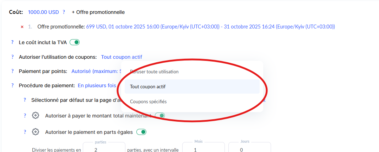The height and width of the screenshot is (152, 379).
Task: Turn off 'Autoriser le paiement en parts égales'
Action: [141, 132]
